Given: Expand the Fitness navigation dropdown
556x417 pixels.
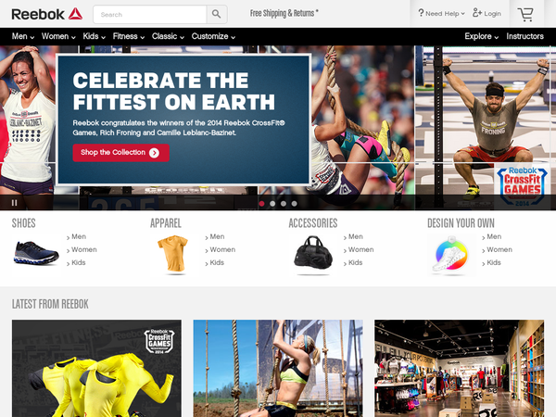Looking at the screenshot, I should pos(129,36).
